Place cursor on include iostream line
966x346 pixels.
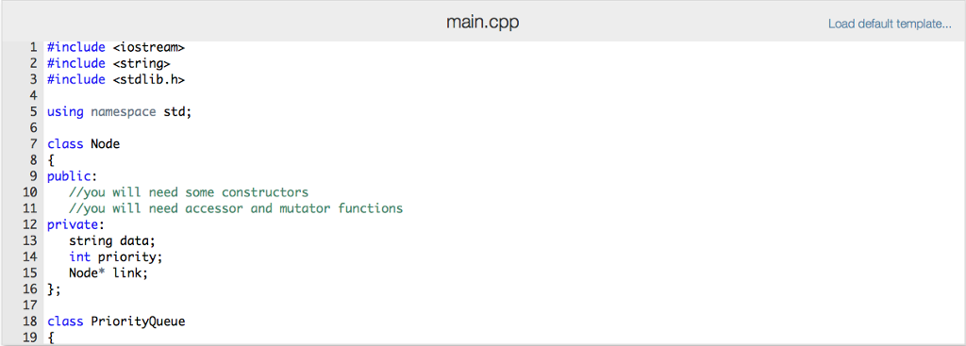(x=116, y=47)
